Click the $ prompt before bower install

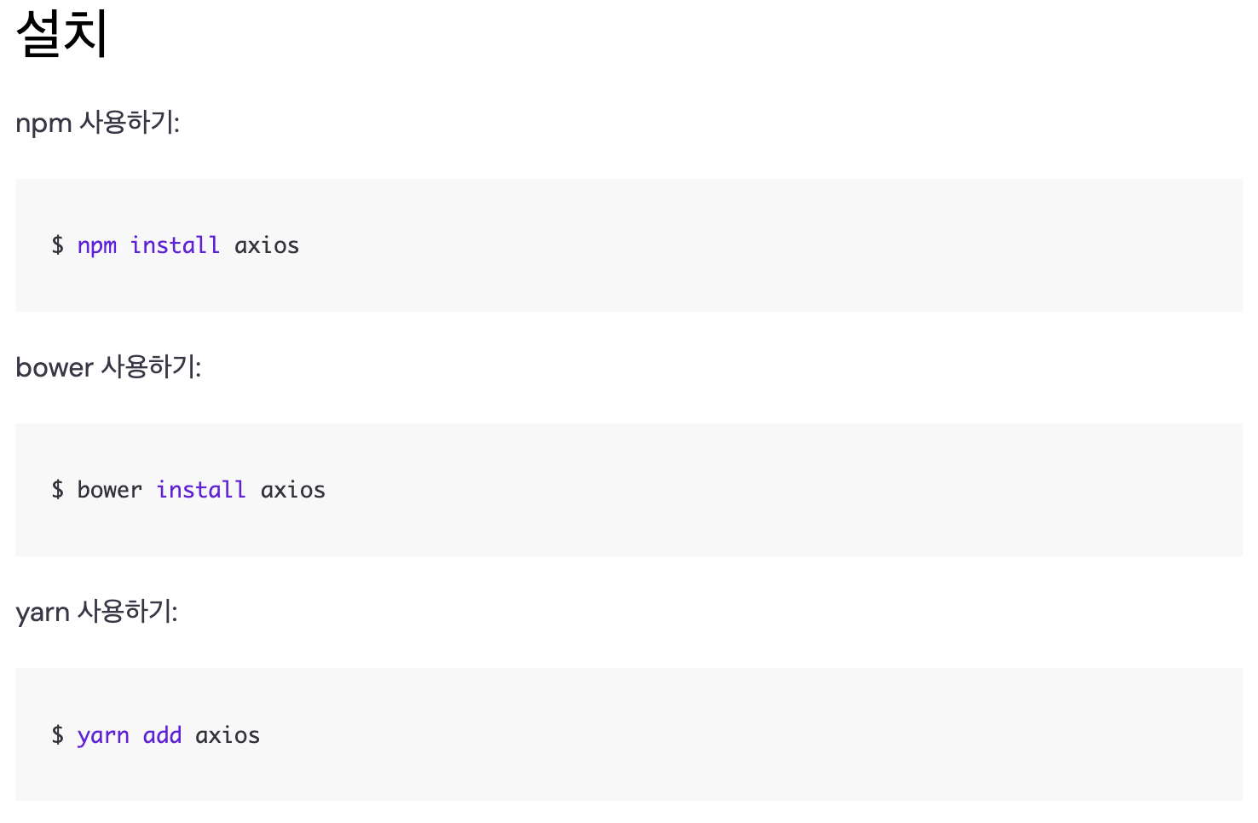tap(57, 490)
